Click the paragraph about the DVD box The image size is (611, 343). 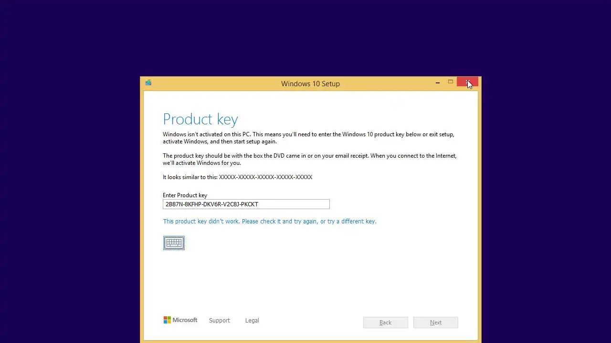310,159
